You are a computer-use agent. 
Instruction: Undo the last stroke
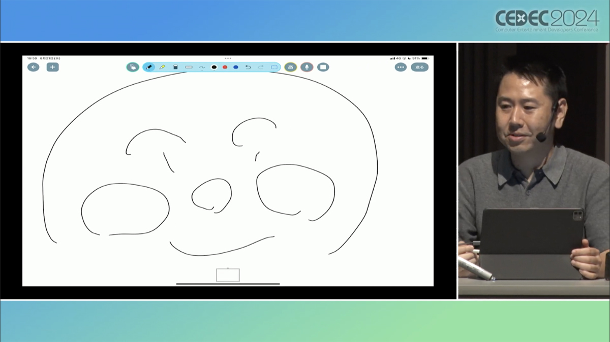248,67
